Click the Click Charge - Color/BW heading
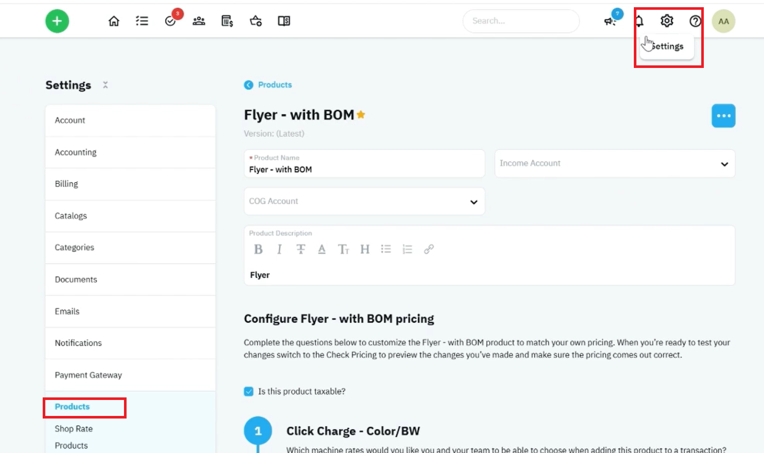 [x=353, y=431]
